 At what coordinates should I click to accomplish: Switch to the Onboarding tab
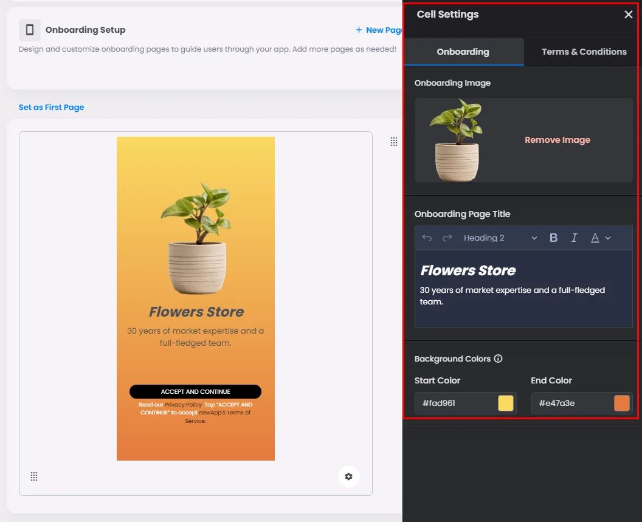click(x=463, y=52)
